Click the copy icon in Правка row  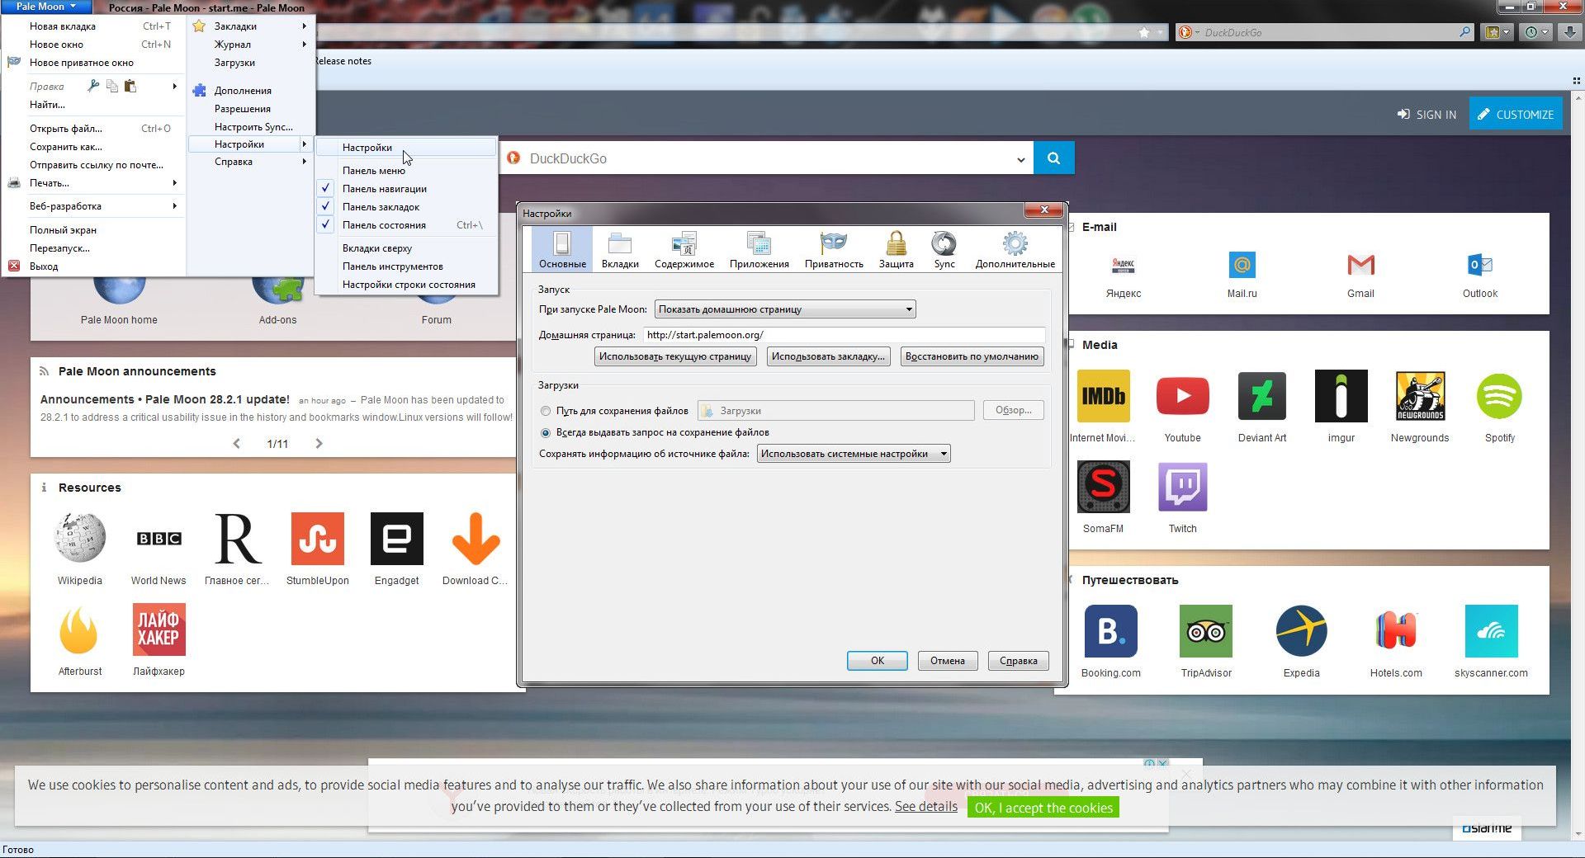[111, 86]
